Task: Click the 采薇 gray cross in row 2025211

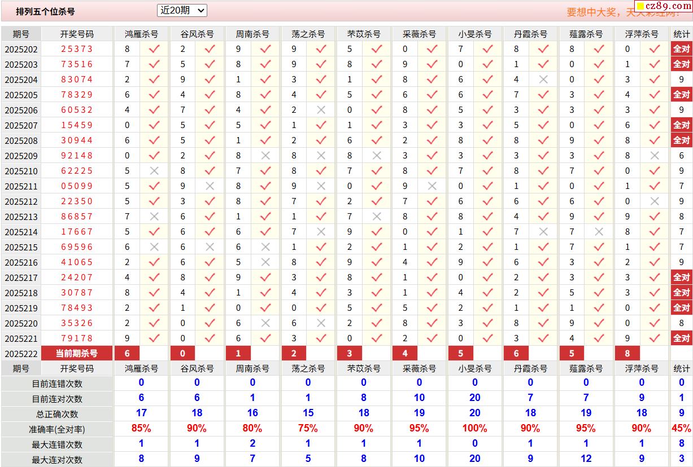Action: pyautogui.click(x=432, y=186)
